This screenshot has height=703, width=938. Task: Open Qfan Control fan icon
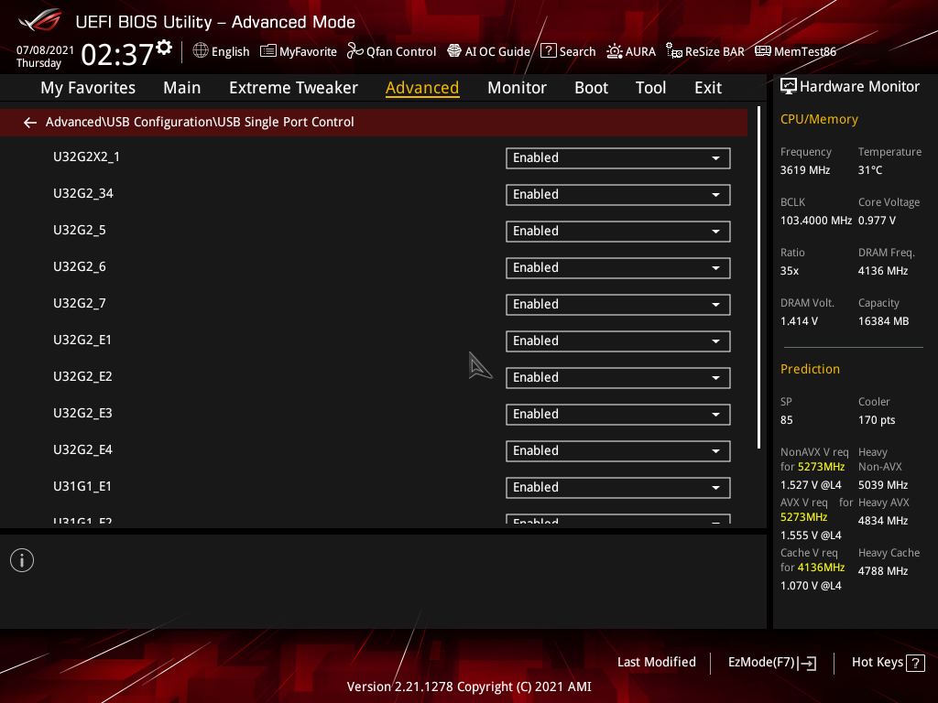click(354, 51)
